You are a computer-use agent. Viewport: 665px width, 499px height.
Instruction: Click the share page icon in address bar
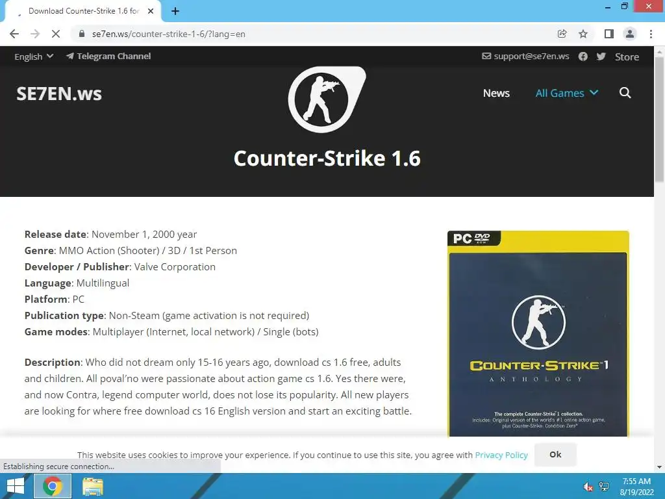pyautogui.click(x=562, y=34)
